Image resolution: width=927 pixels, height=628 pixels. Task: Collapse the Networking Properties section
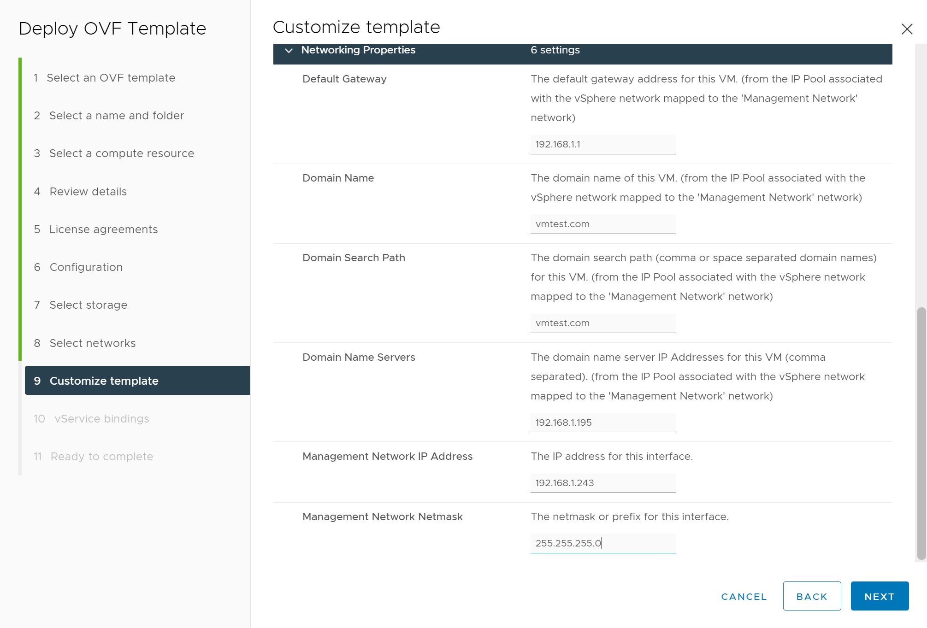pos(289,50)
